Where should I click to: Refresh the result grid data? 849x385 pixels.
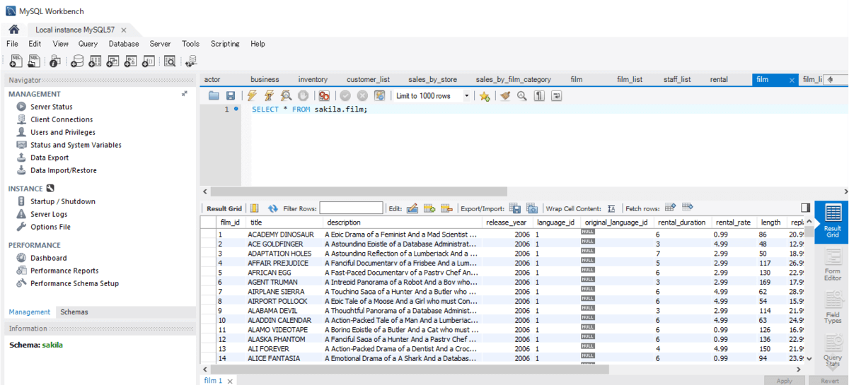pos(273,208)
